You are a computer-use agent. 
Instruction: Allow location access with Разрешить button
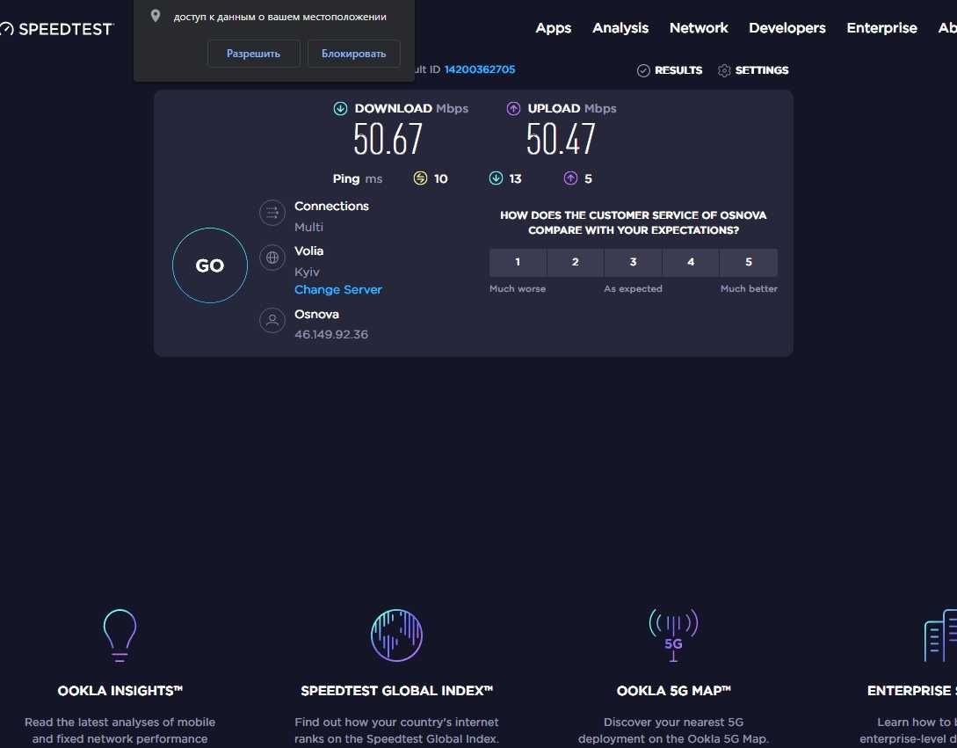253,54
